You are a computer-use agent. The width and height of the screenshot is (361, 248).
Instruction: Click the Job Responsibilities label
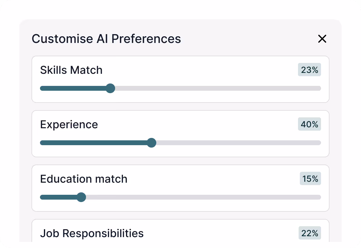92,233
